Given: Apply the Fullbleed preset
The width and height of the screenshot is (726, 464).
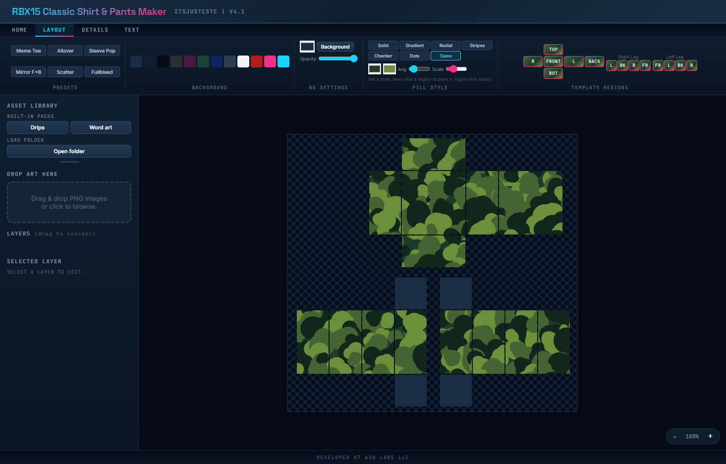Looking at the screenshot, I should 102,72.
